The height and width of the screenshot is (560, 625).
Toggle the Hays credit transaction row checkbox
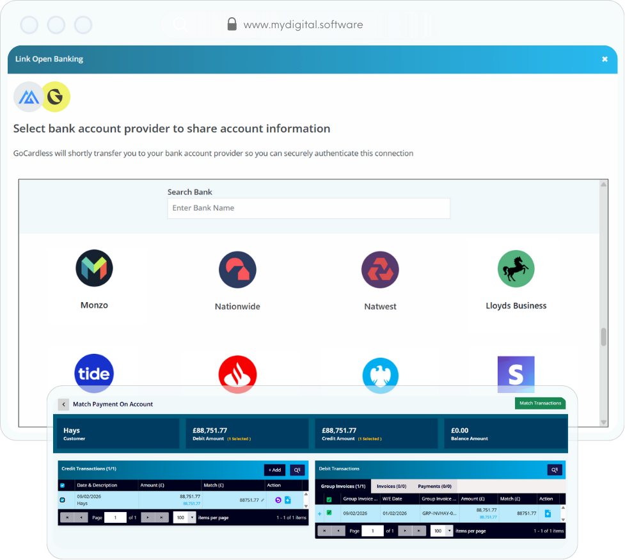pyautogui.click(x=63, y=500)
